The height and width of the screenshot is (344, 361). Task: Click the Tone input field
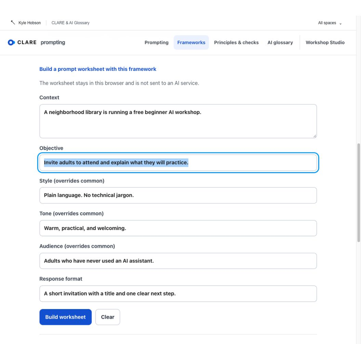coord(178,228)
